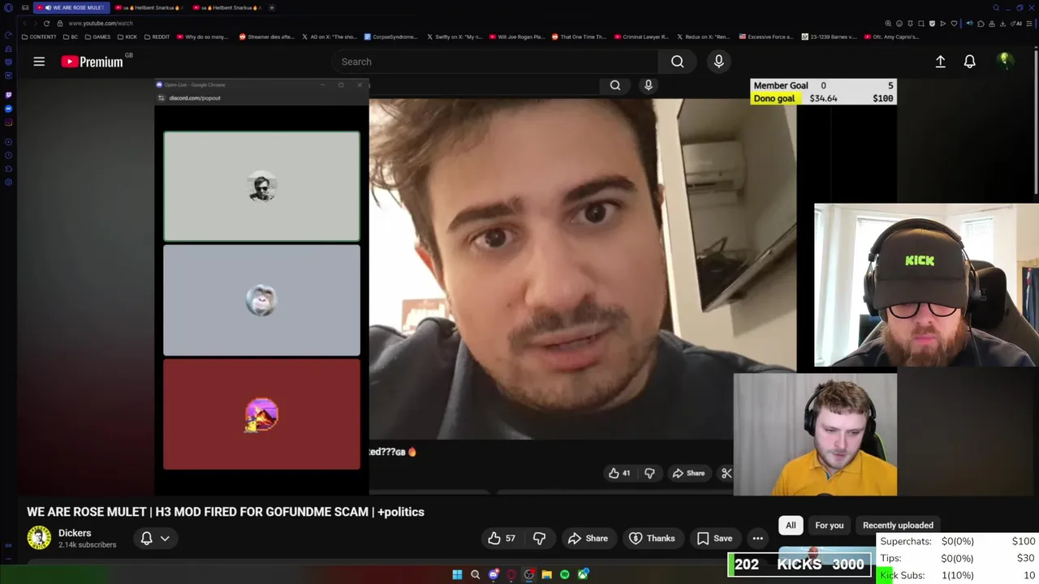Open the Dickers channel name link
Screen dimensions: 1039x584
(75, 533)
